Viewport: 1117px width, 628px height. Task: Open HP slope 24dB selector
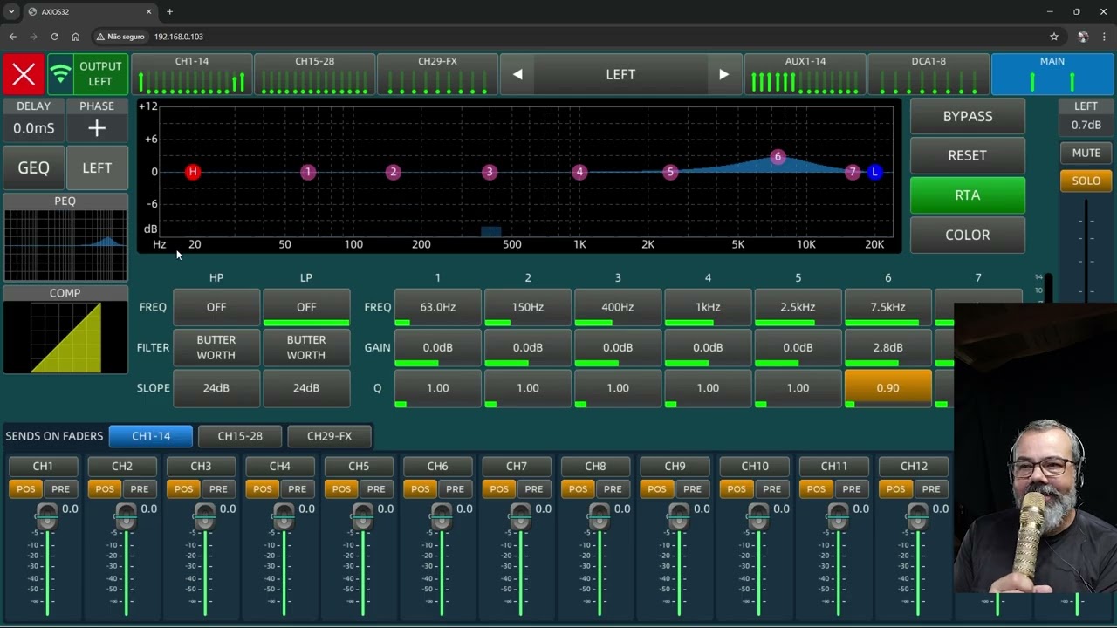[216, 388]
